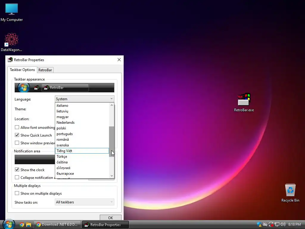Open the network tray icon
This screenshot has height=229, width=305.
pos(277,225)
